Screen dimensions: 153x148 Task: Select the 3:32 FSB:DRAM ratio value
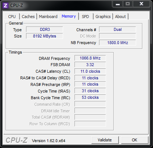[90, 65]
